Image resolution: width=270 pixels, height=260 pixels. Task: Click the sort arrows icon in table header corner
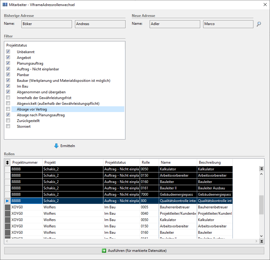pyautogui.click(x=7, y=162)
